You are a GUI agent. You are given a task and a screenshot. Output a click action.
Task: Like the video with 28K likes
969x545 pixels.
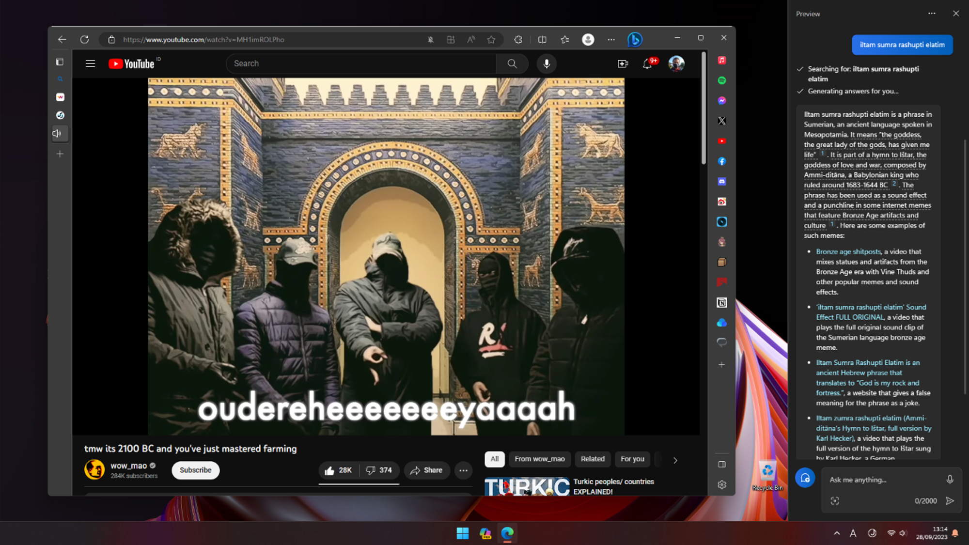339,470
